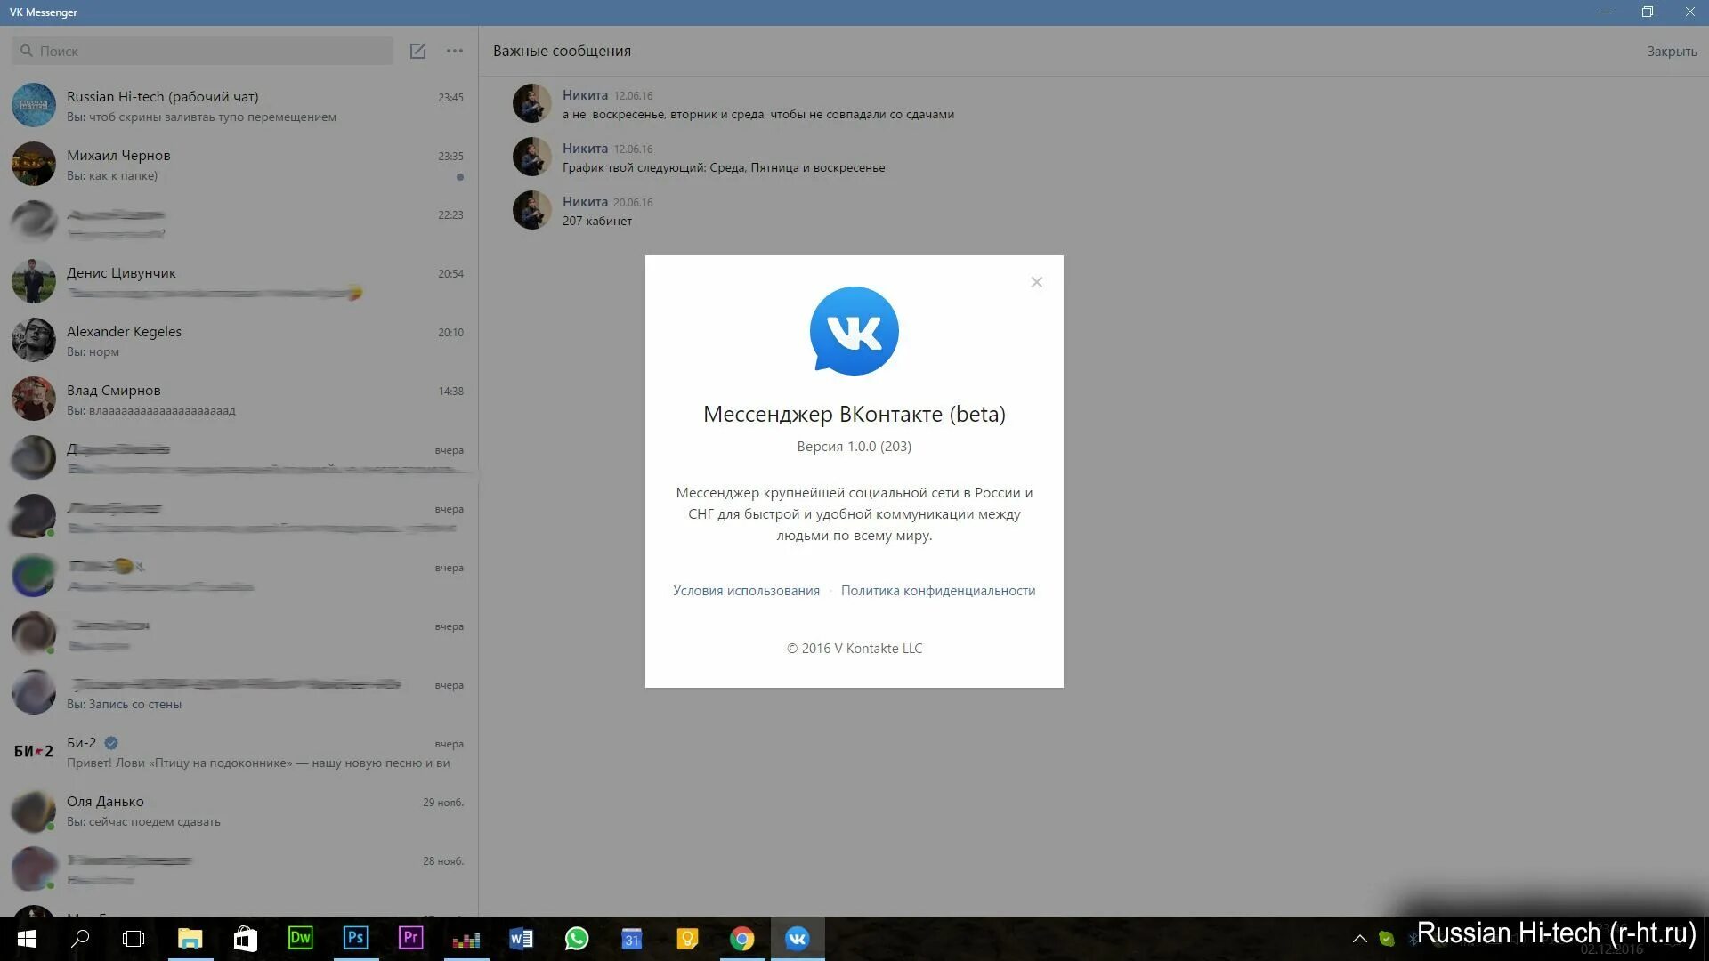This screenshot has width=1709, height=961.
Task: Open chat with Михаил Чернов
Action: tap(239, 164)
